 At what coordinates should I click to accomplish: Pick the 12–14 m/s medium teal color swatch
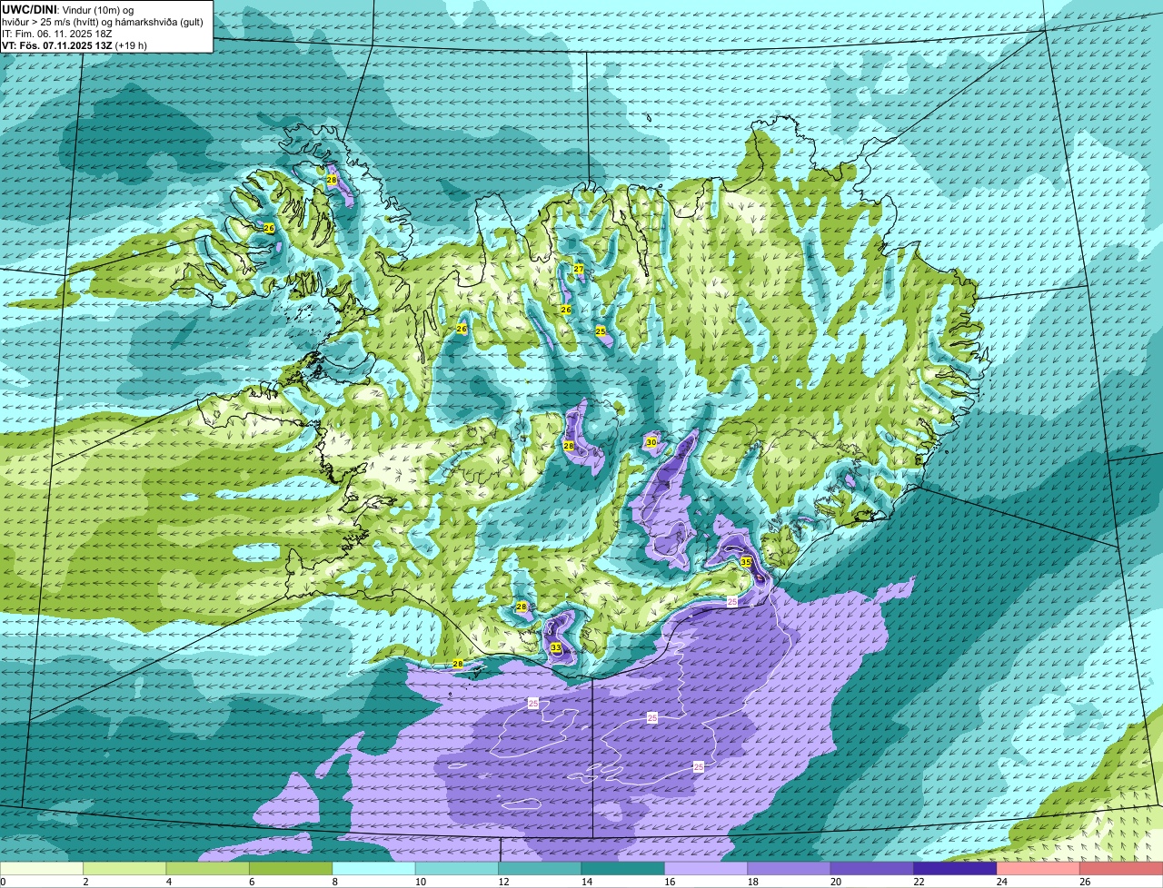pyautogui.click(x=540, y=869)
